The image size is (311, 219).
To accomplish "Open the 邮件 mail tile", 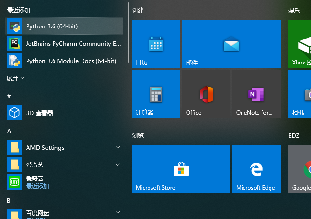I will (x=231, y=44).
